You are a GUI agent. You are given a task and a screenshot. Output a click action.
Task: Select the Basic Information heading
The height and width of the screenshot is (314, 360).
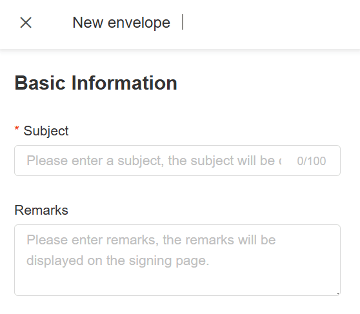(95, 83)
